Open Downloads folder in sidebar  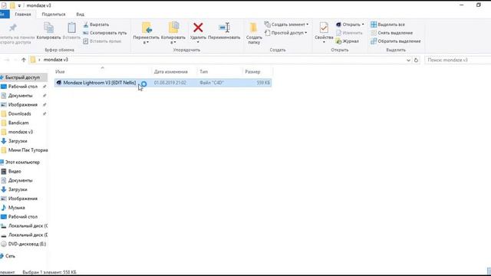pyautogui.click(x=19, y=113)
